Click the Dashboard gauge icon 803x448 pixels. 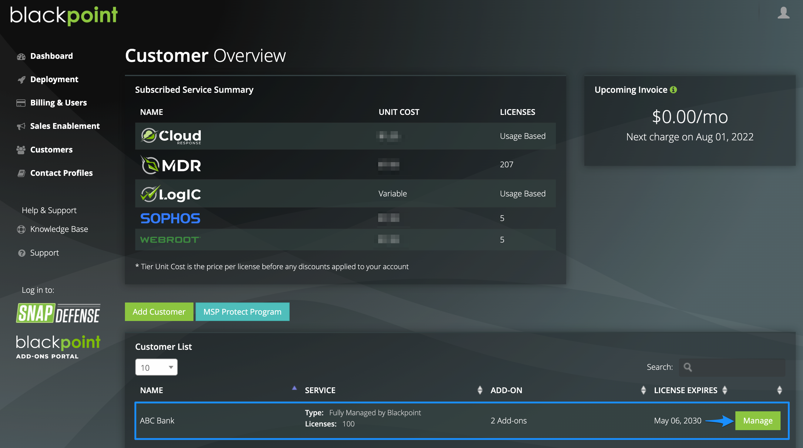[x=21, y=56]
